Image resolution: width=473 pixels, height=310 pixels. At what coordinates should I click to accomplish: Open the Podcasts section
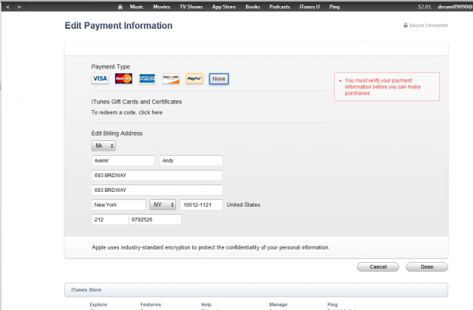tap(279, 7)
